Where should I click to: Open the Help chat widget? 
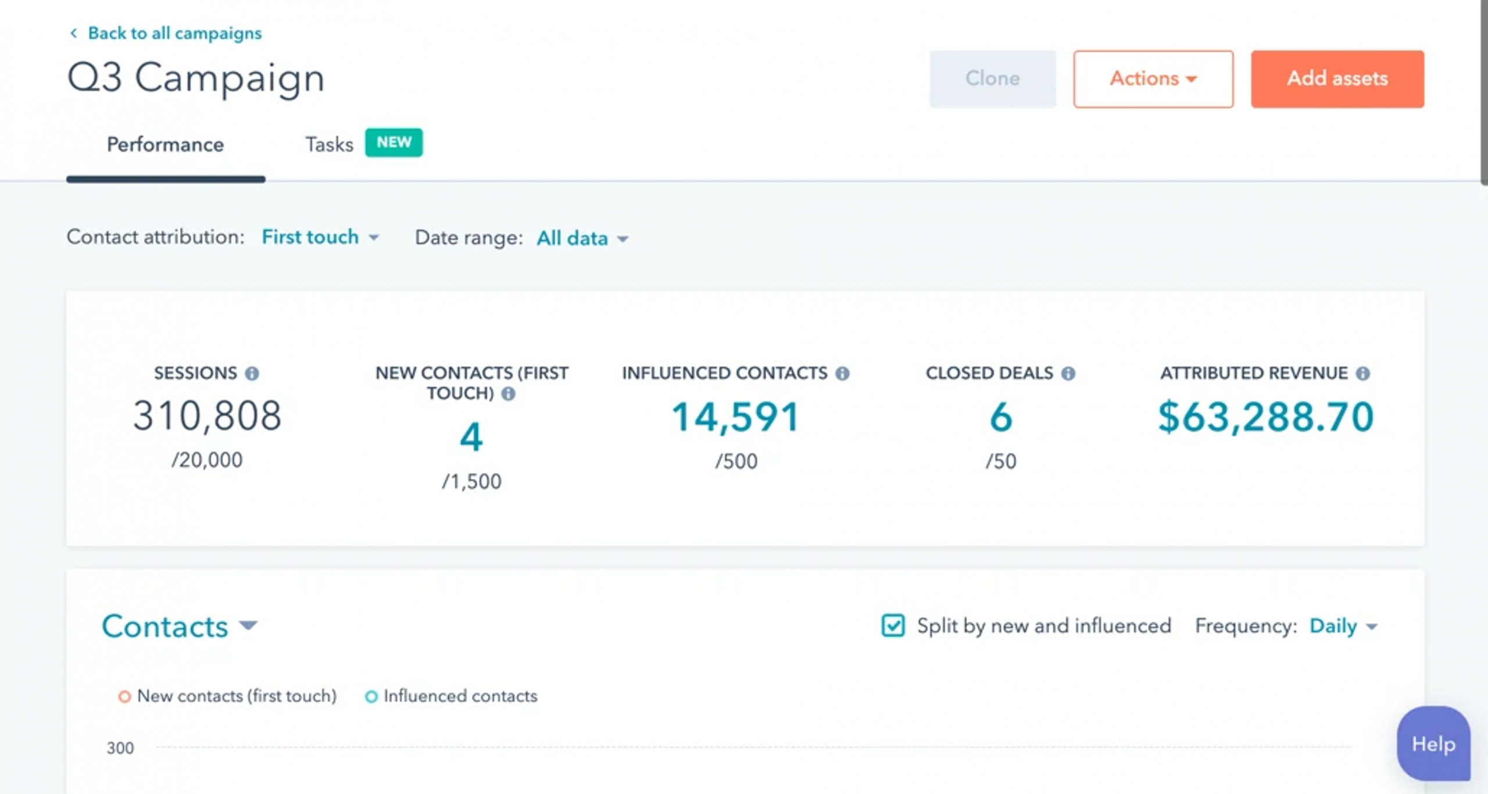[x=1433, y=744]
